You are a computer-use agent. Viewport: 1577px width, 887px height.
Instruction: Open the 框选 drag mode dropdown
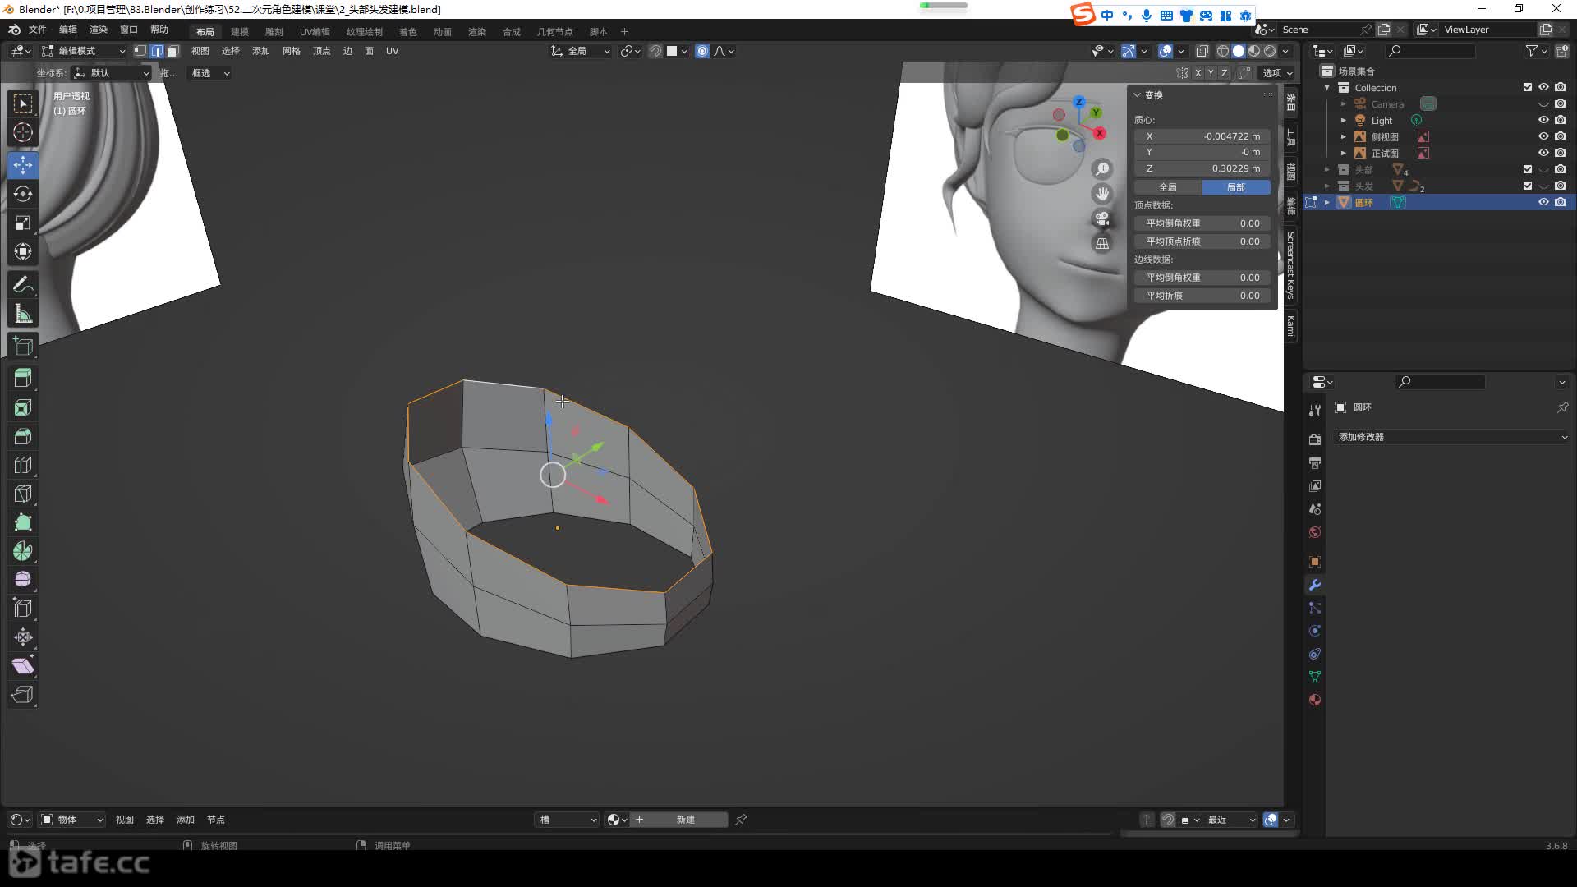point(209,73)
